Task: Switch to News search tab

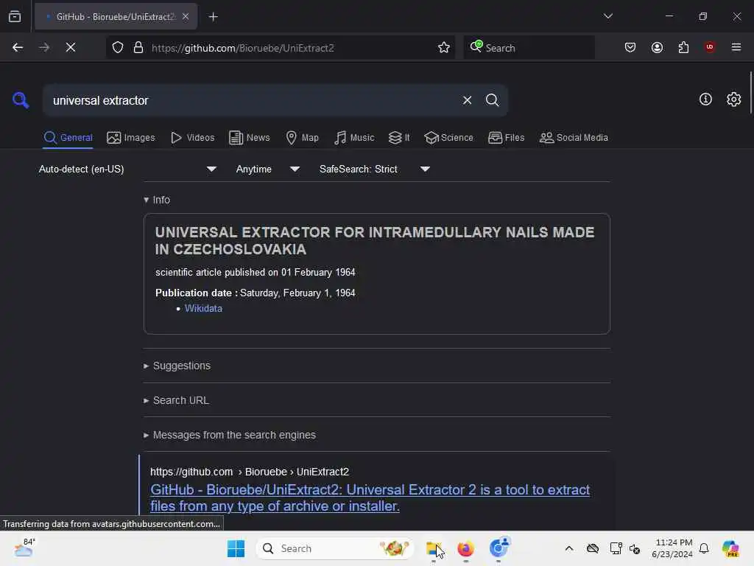Action: (249, 138)
